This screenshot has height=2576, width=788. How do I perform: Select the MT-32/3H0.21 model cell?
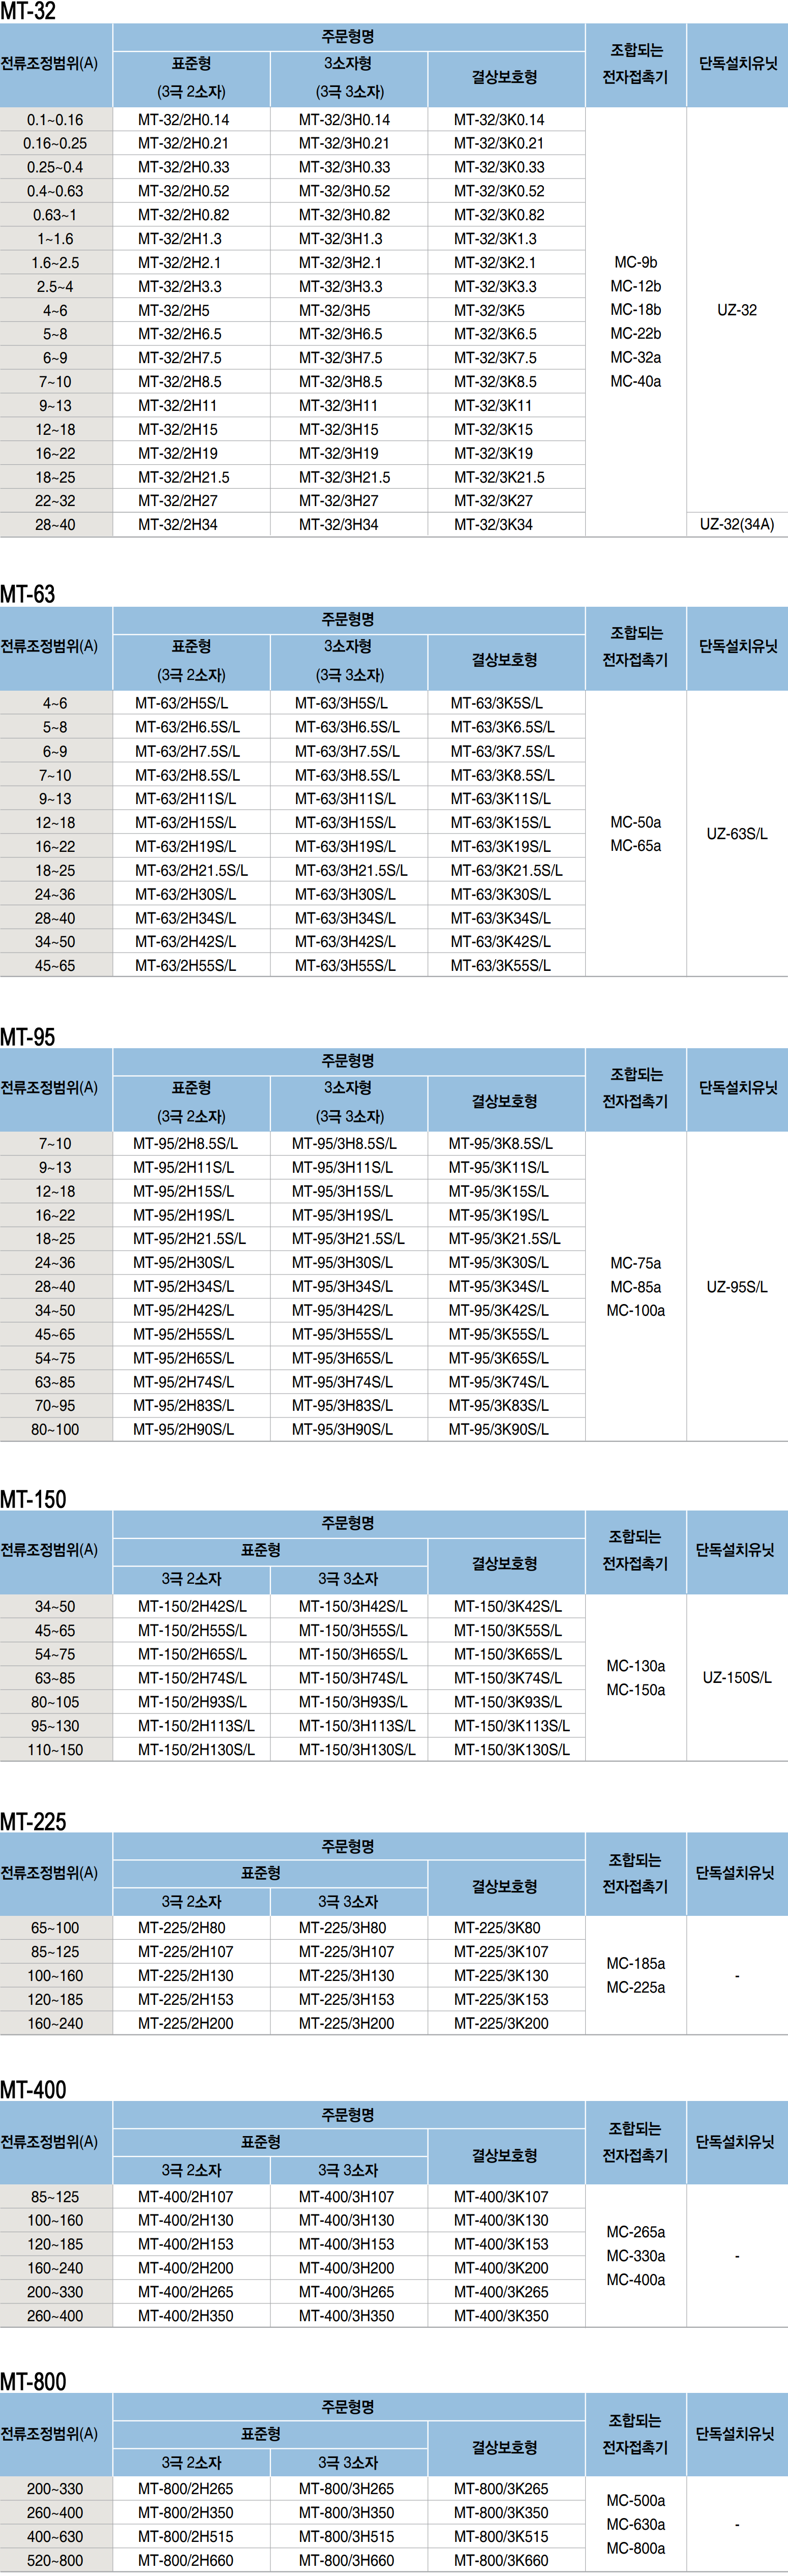pos(344,144)
